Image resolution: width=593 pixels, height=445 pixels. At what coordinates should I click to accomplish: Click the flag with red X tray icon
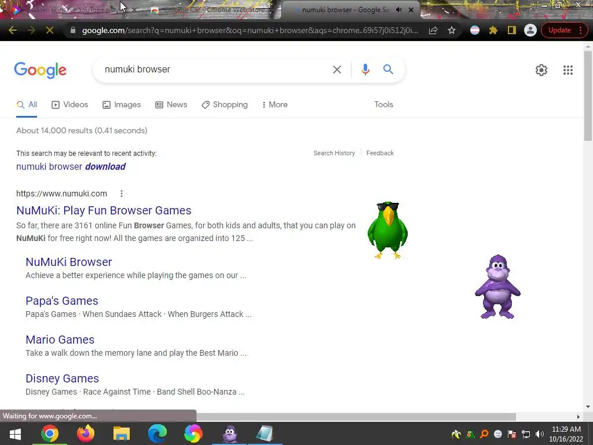[x=512, y=434]
